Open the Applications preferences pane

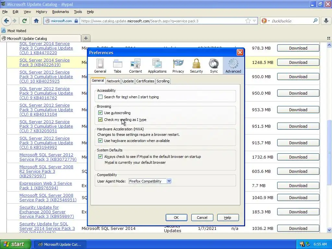click(157, 66)
